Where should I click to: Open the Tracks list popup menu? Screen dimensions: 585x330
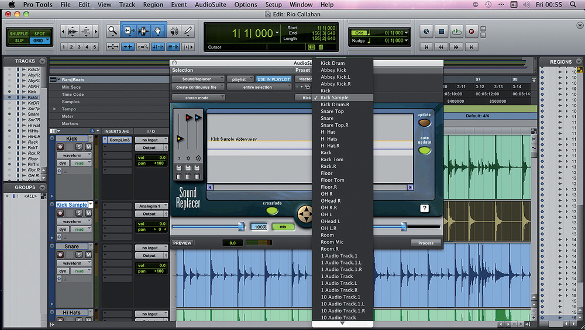click(42, 61)
